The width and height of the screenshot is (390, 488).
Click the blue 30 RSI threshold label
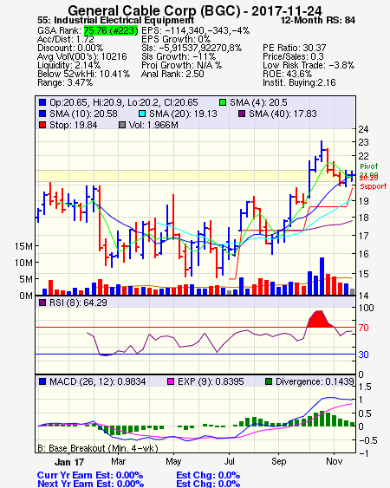tap(363, 355)
